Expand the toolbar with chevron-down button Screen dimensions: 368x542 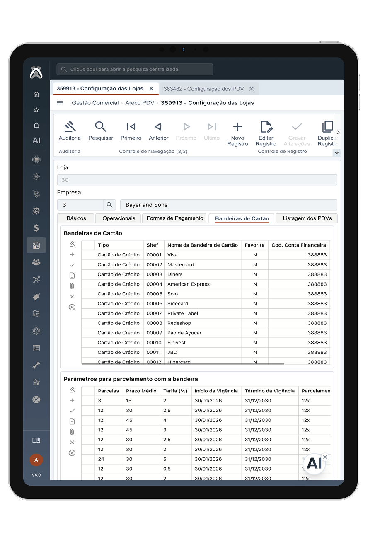(x=337, y=153)
